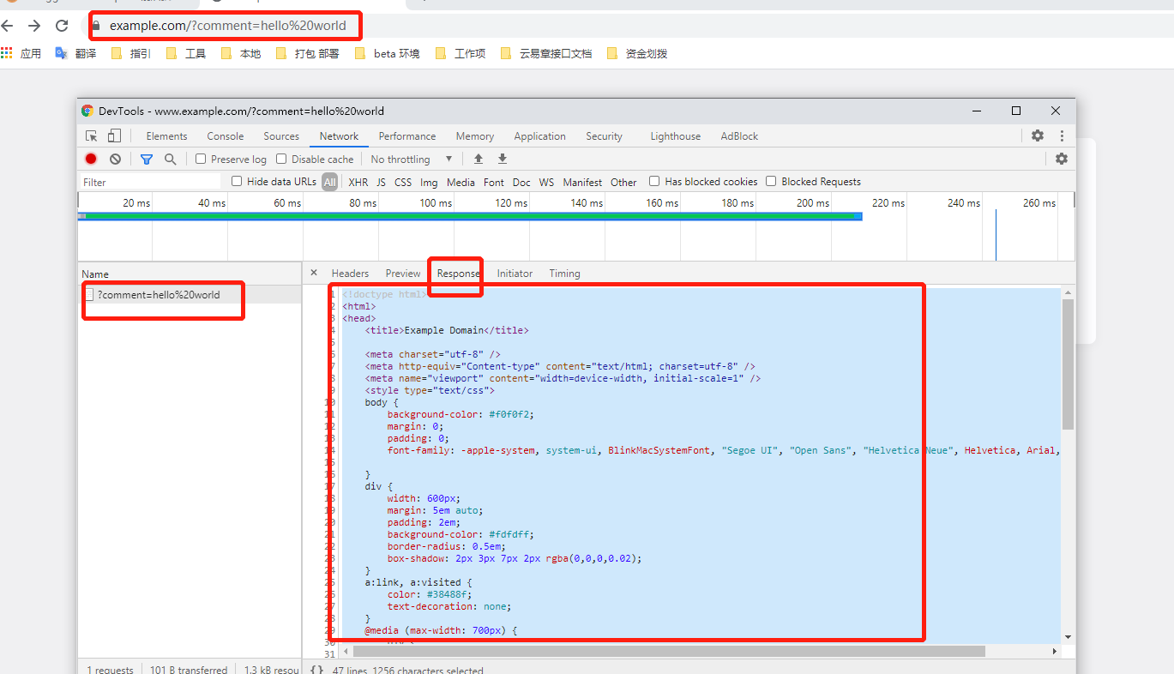Open network search magnifier
The image size is (1174, 674).
click(170, 159)
